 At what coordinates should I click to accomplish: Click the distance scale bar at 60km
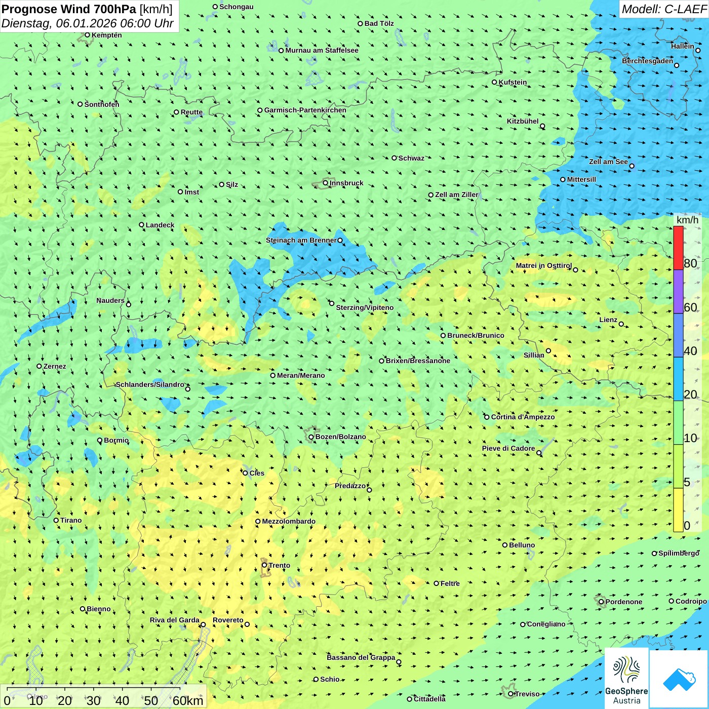tap(180, 700)
